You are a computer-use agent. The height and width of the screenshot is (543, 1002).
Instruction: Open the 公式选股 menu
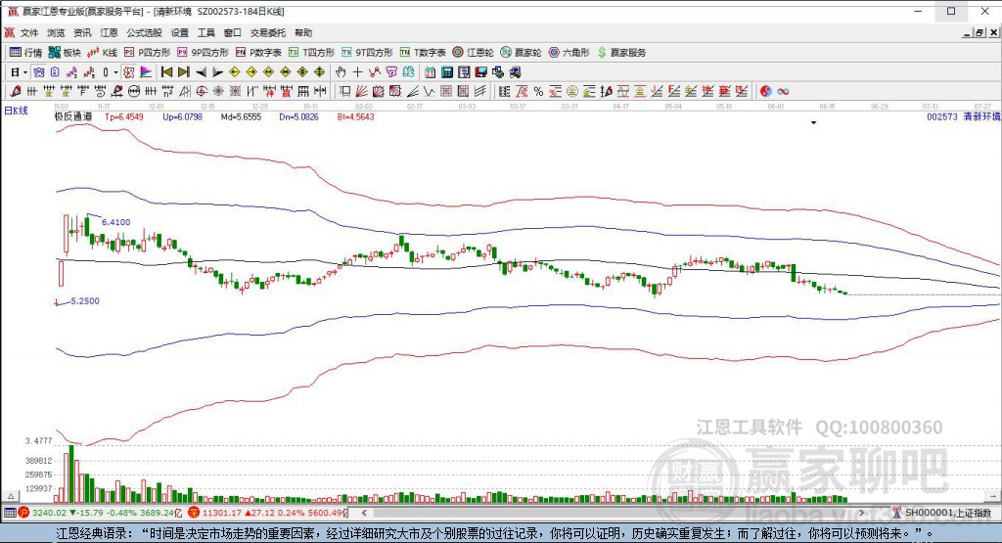tap(145, 32)
